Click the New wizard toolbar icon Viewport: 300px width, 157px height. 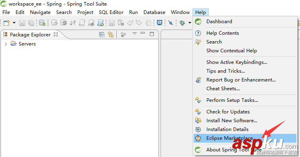point(6,23)
